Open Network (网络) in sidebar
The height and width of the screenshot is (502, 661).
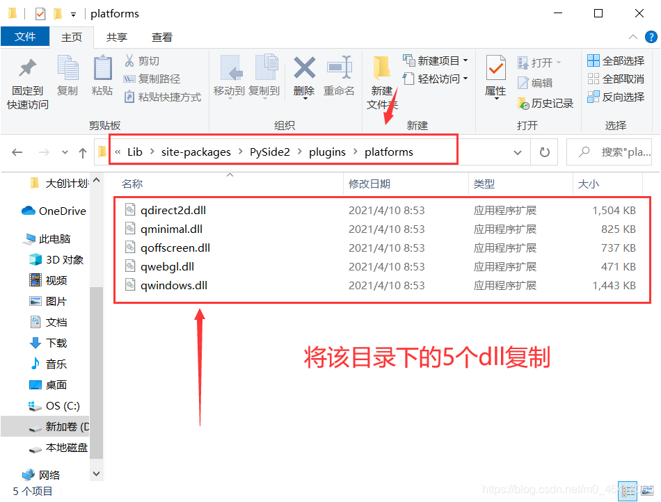tap(41, 476)
